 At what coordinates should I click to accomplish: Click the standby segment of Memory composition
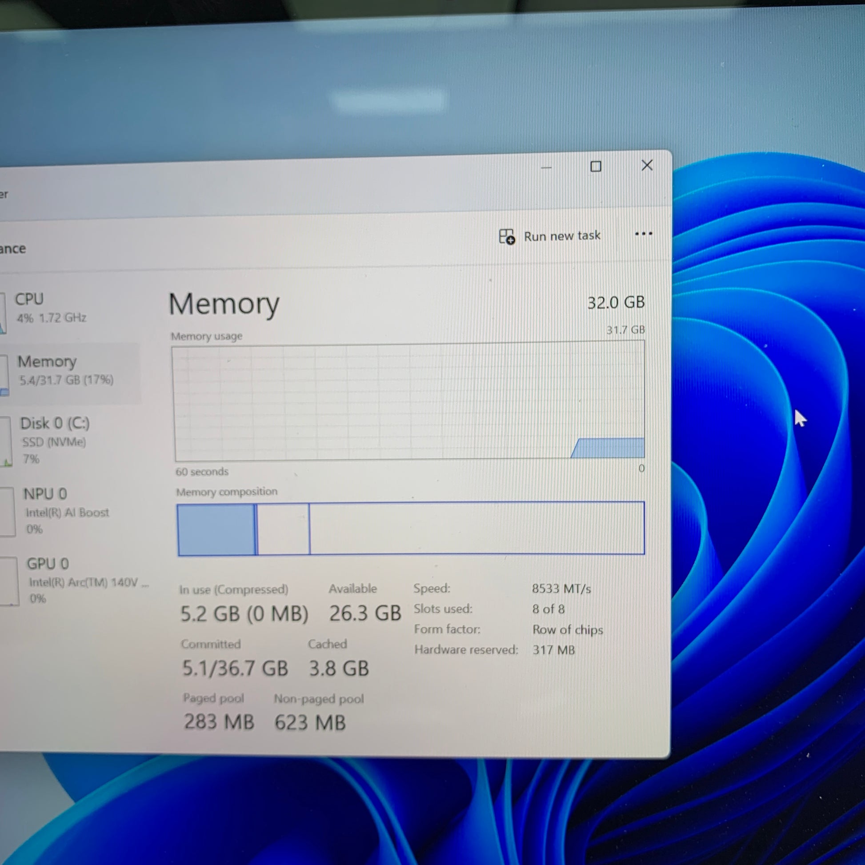click(x=284, y=529)
